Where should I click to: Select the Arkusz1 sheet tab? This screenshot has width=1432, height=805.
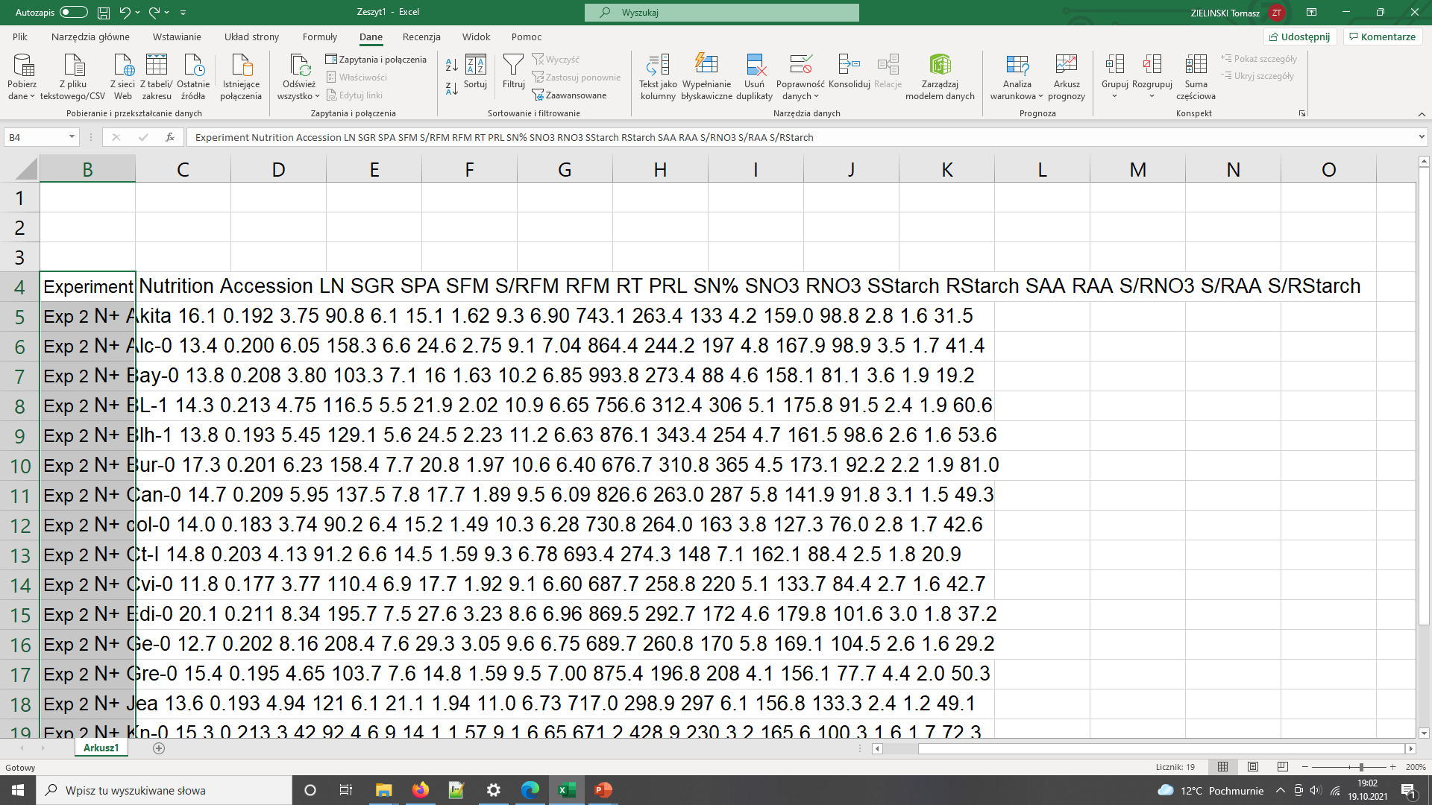tap(101, 748)
